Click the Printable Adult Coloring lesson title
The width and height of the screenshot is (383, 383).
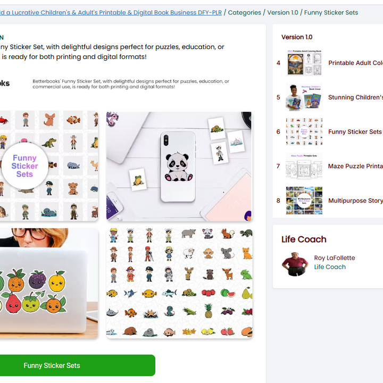(355, 63)
